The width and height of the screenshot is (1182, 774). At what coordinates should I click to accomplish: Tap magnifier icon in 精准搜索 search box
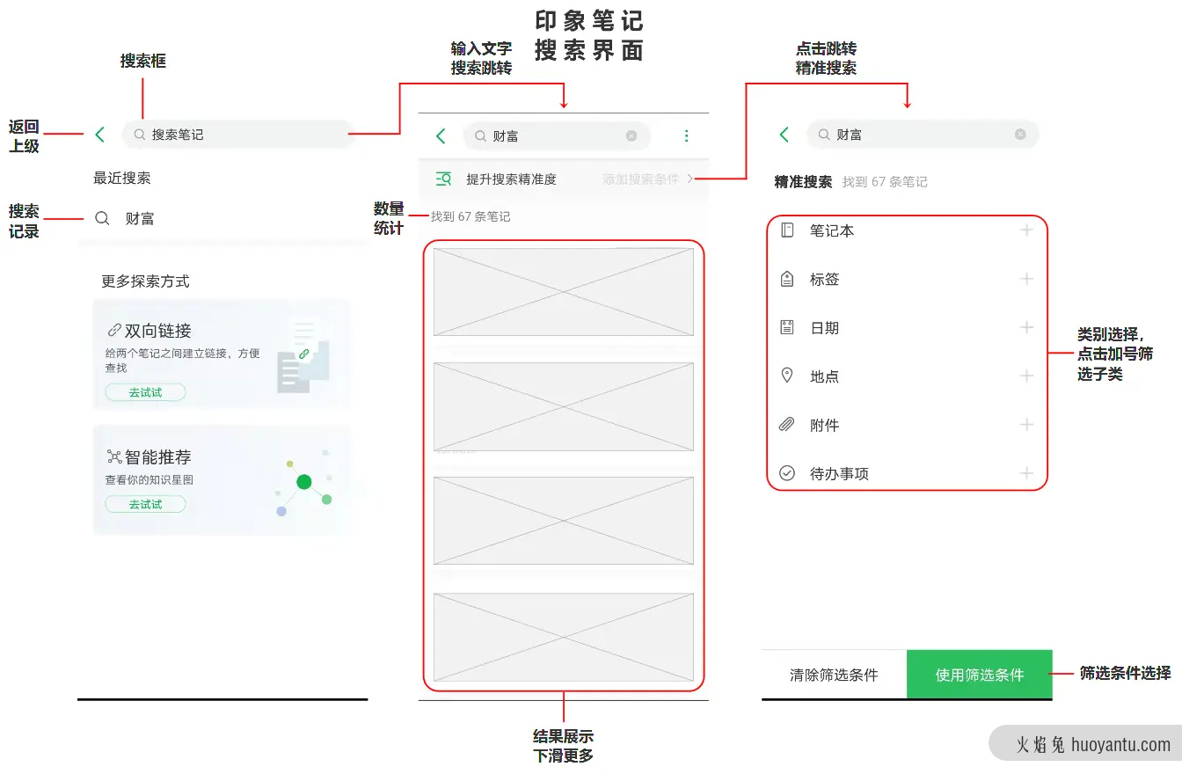point(824,135)
